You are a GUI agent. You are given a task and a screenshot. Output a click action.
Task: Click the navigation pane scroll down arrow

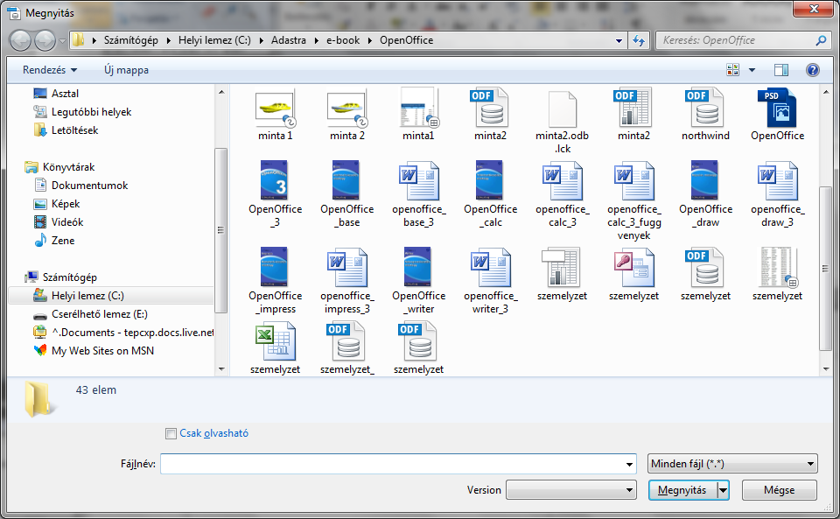pyautogui.click(x=221, y=369)
